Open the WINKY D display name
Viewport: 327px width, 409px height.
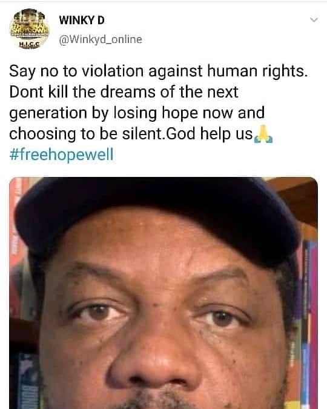point(82,20)
